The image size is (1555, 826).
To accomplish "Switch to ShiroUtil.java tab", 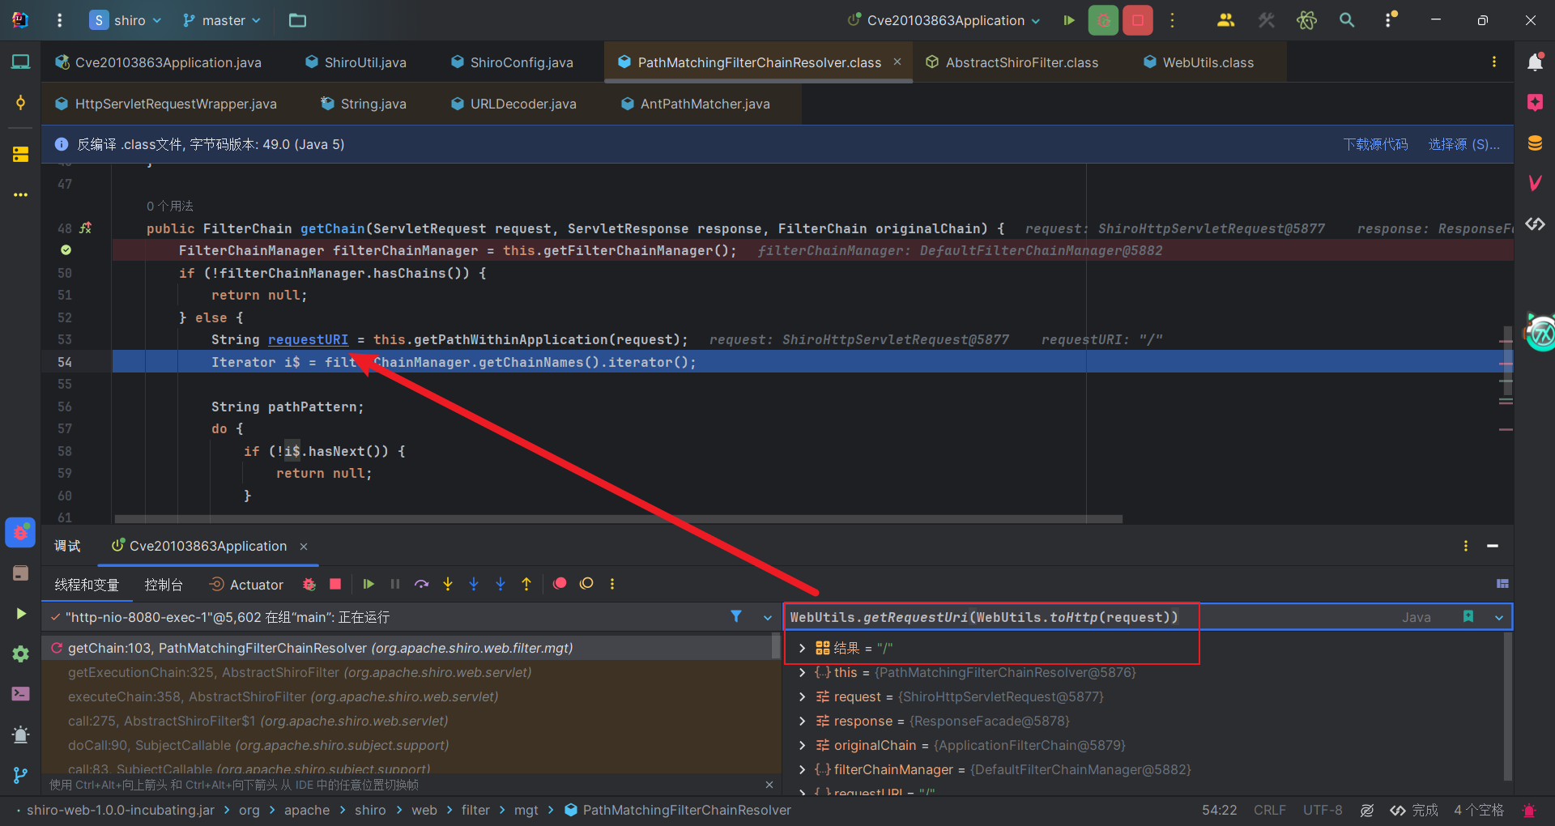I will tap(356, 62).
